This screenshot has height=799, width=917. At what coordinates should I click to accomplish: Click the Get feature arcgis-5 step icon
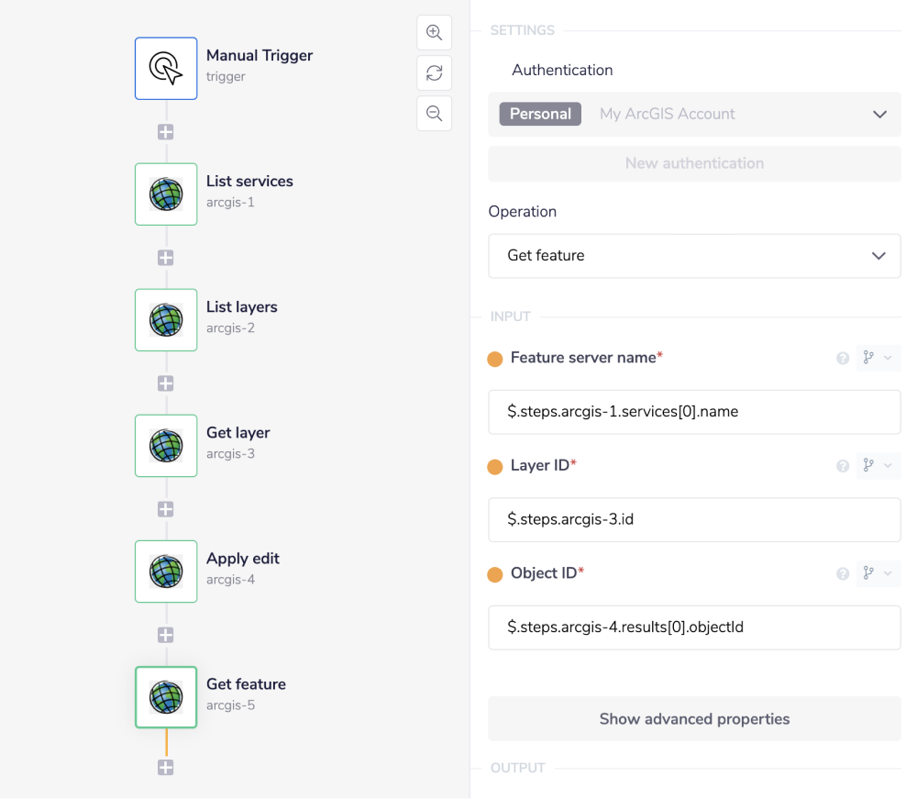tap(166, 696)
